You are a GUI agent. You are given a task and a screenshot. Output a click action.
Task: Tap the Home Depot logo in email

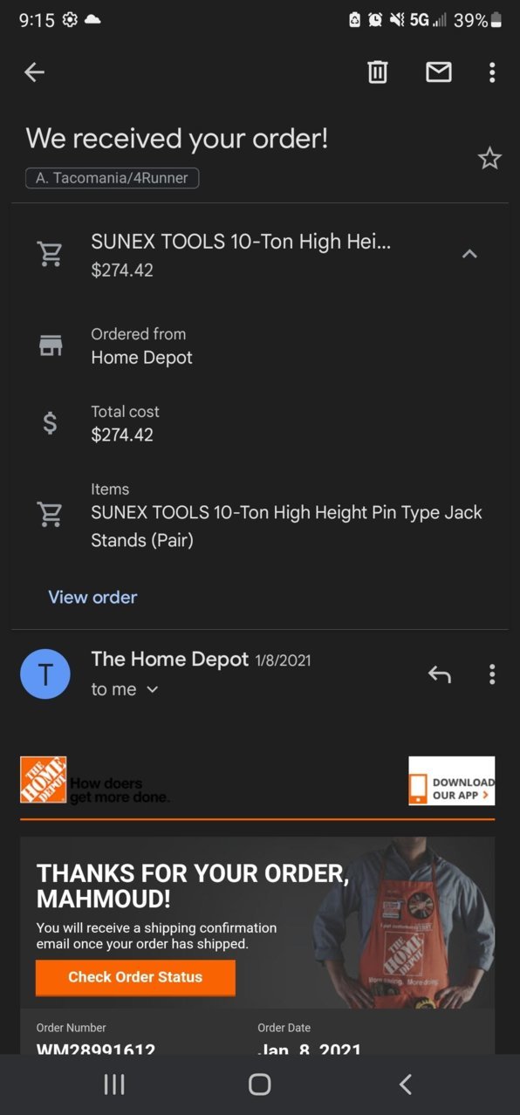tap(44, 780)
